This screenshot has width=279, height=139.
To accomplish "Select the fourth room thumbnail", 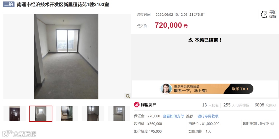I will (x=93, y=114).
